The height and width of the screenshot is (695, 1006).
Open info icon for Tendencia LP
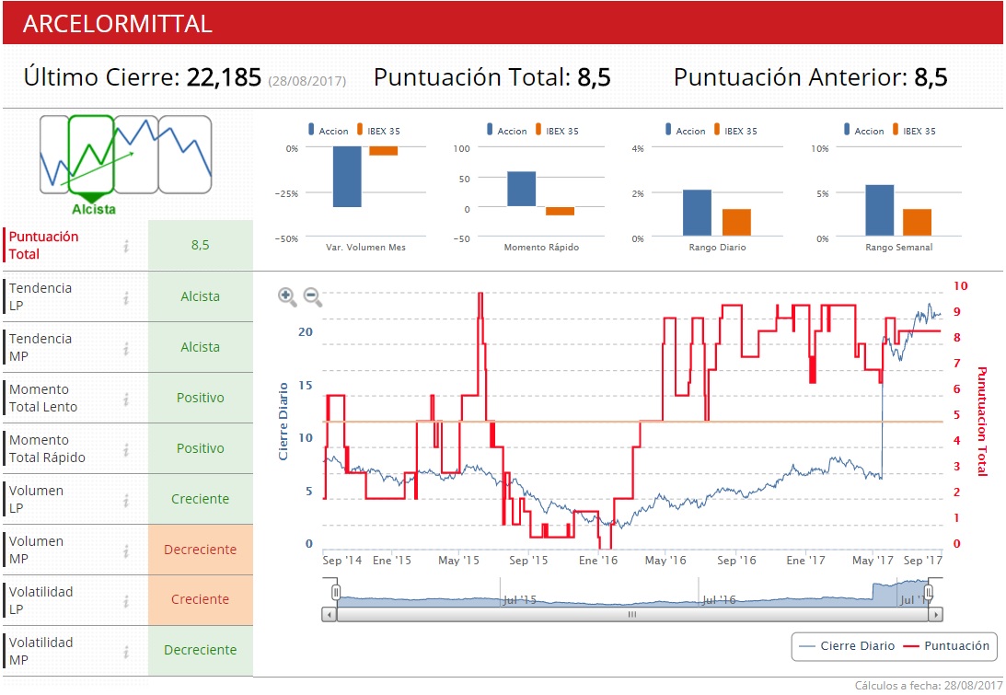tap(126, 297)
